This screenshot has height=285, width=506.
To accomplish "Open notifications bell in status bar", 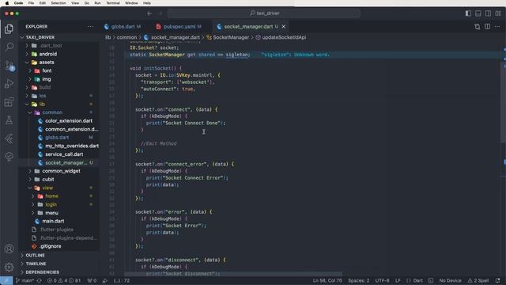I will coord(497,280).
